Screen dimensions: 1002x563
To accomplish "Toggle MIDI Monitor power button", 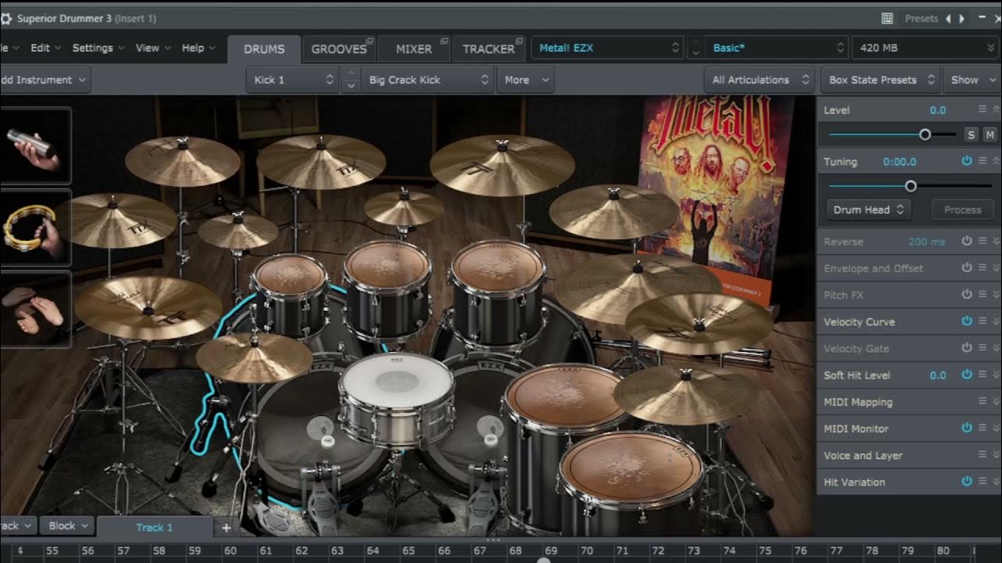I will click(x=967, y=429).
